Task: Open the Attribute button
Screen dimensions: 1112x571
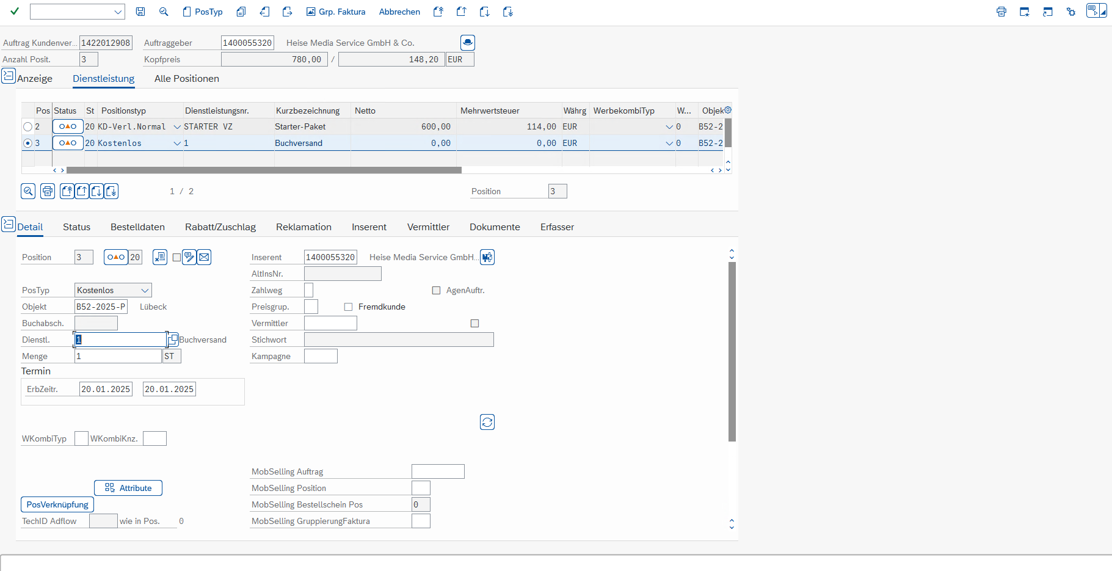Action: click(128, 488)
